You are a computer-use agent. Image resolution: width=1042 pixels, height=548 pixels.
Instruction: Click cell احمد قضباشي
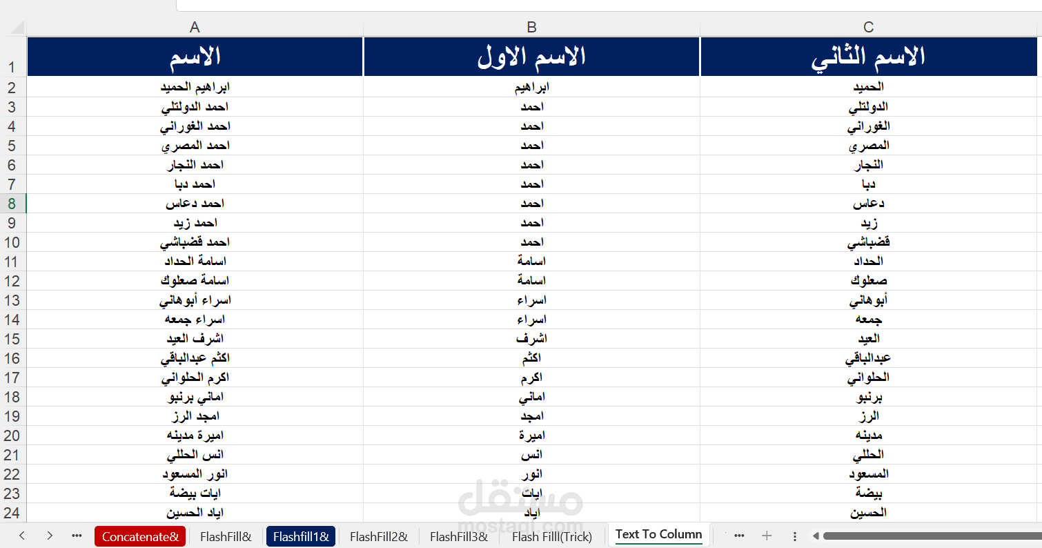point(195,242)
